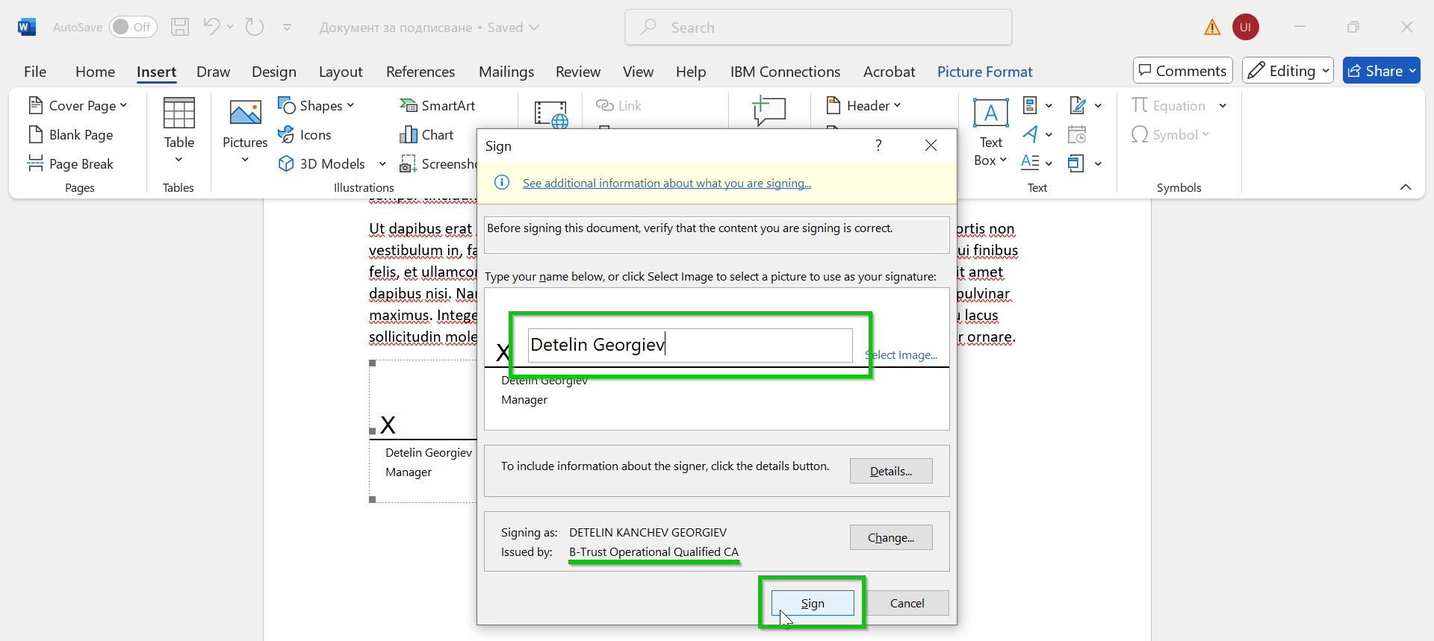Open the View tab

(x=638, y=72)
